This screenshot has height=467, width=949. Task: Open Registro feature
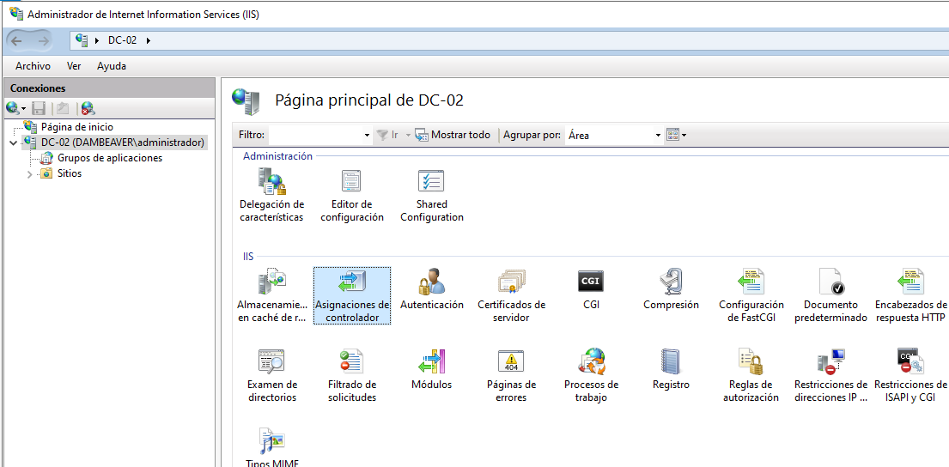coord(672,369)
